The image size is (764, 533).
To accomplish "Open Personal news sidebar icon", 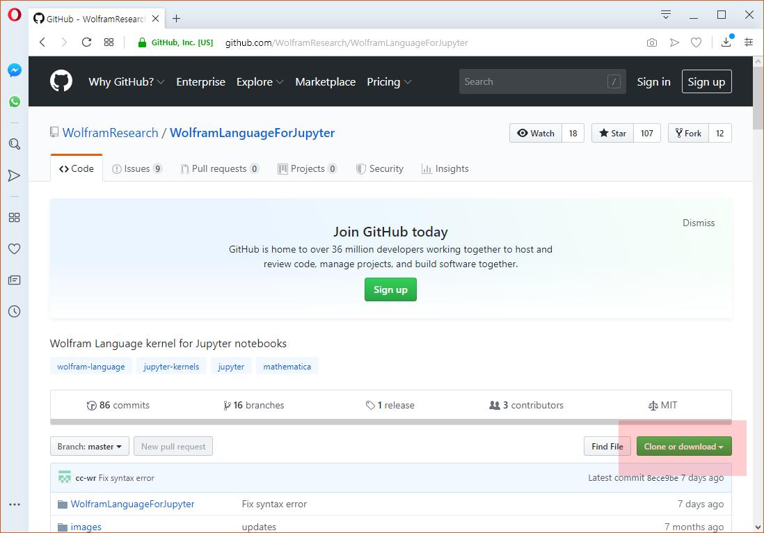I will coord(15,280).
